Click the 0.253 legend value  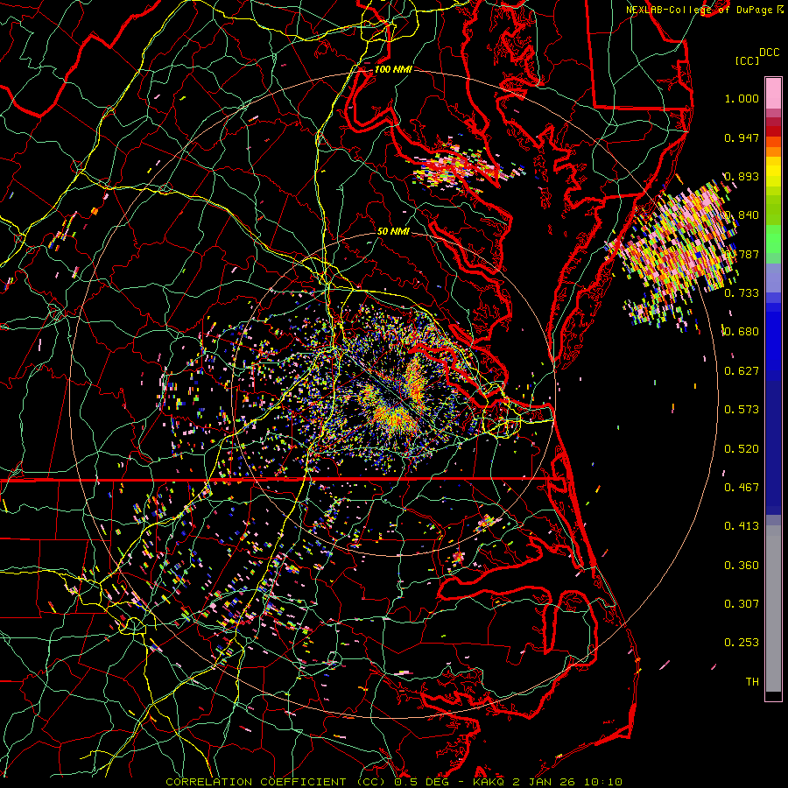(x=742, y=643)
